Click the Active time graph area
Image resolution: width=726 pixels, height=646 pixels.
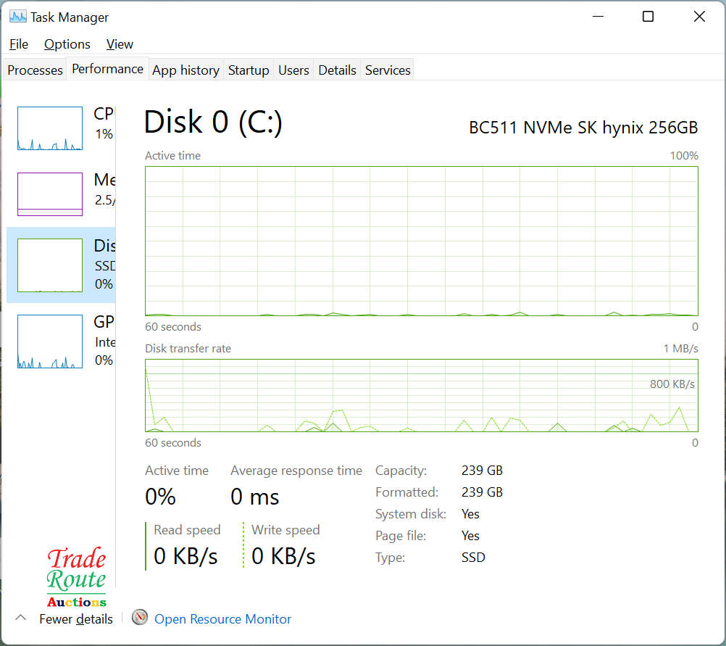point(421,241)
